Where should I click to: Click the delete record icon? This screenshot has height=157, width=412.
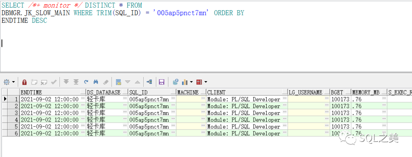pos(44,82)
